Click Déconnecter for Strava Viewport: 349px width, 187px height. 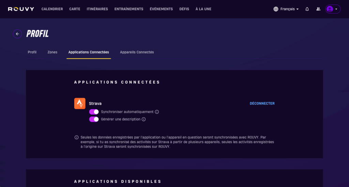coord(262,104)
